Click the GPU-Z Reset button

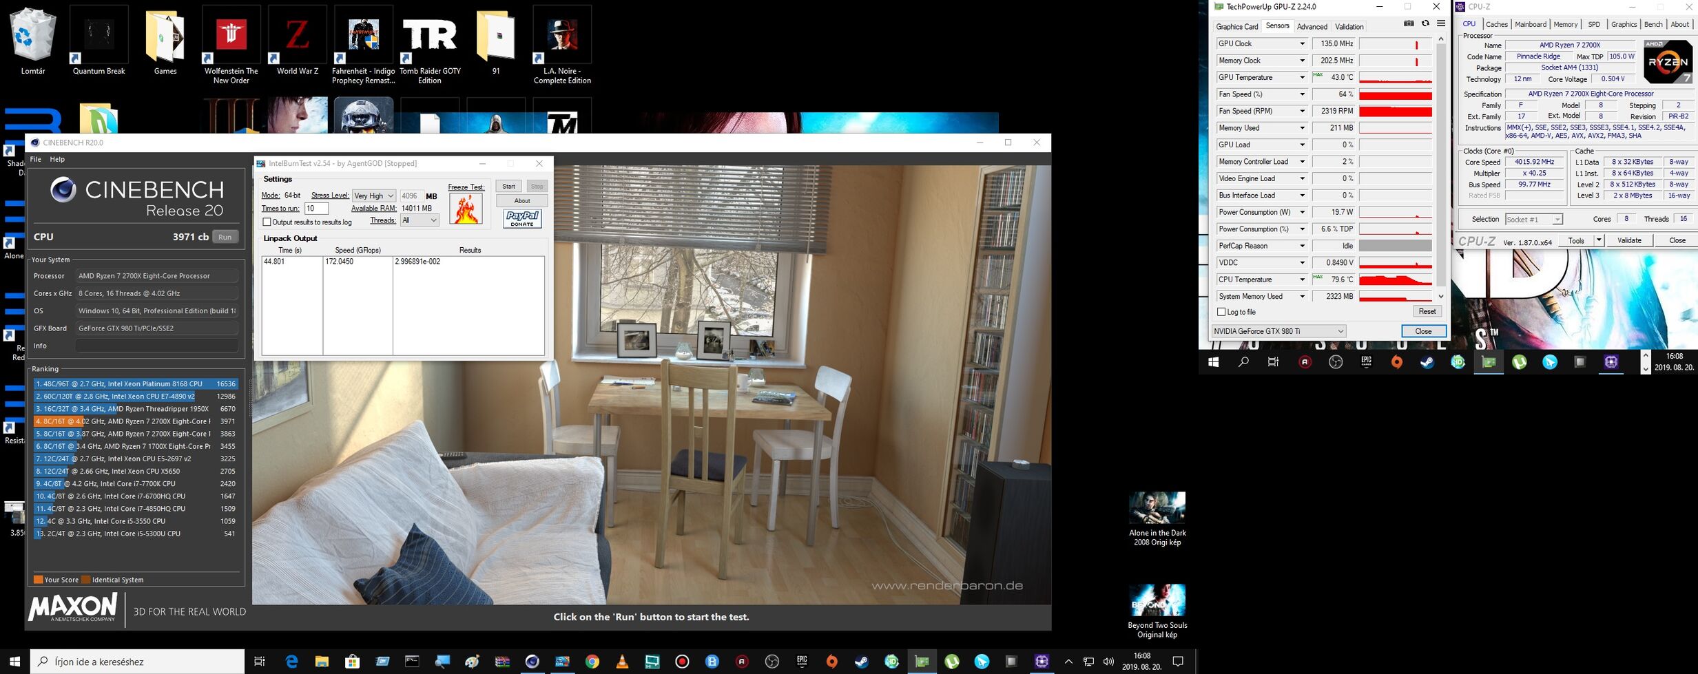(x=1427, y=311)
